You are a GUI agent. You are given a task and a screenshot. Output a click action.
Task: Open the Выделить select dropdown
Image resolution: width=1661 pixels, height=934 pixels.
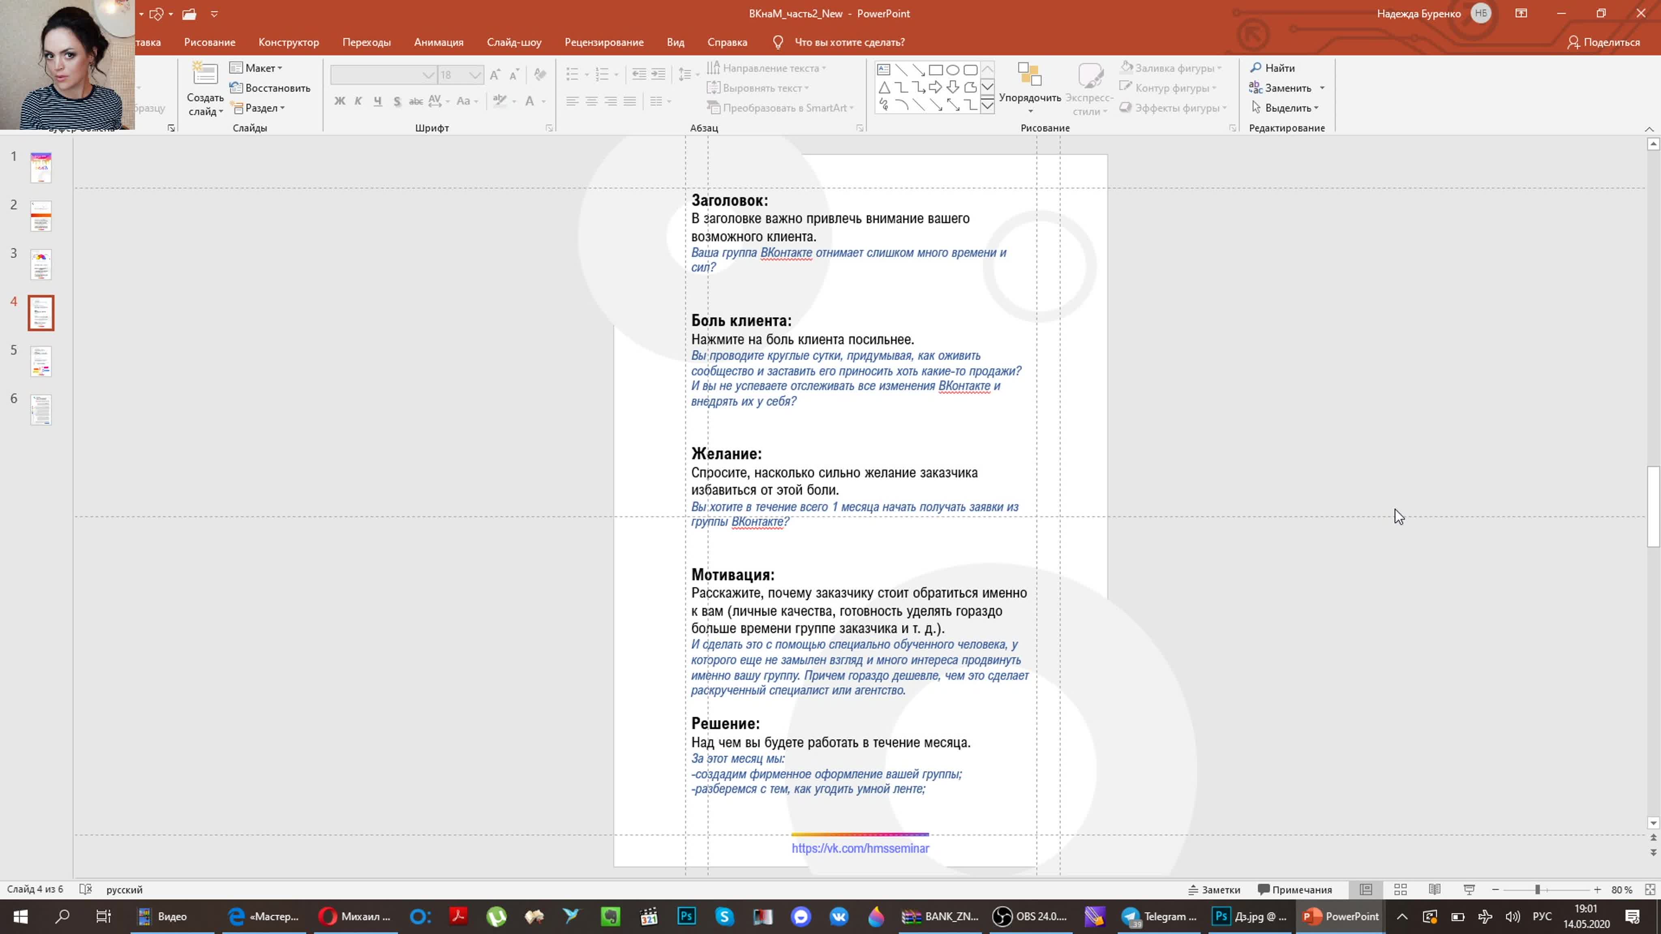coord(1284,108)
